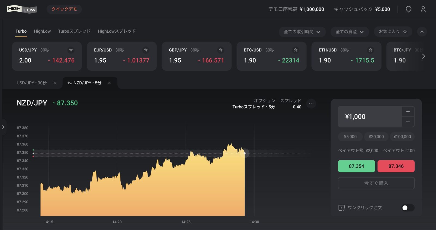Image resolution: width=436 pixels, height=230 pixels.
Task: Toggle the お気に入り favorites filter
Action: tap(393, 32)
